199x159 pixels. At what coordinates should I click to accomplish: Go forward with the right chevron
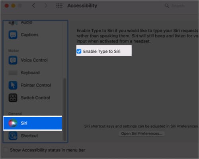coord(46,6)
